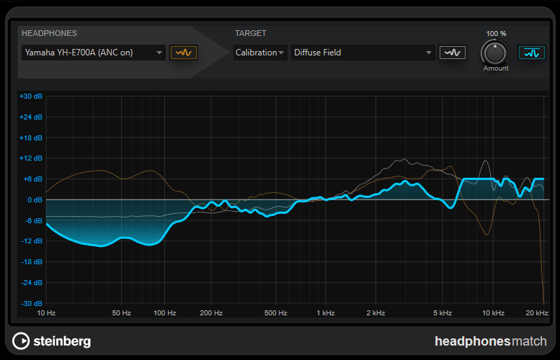Click the HEADPHONES section label
This screenshot has width=560, height=360.
(x=49, y=33)
